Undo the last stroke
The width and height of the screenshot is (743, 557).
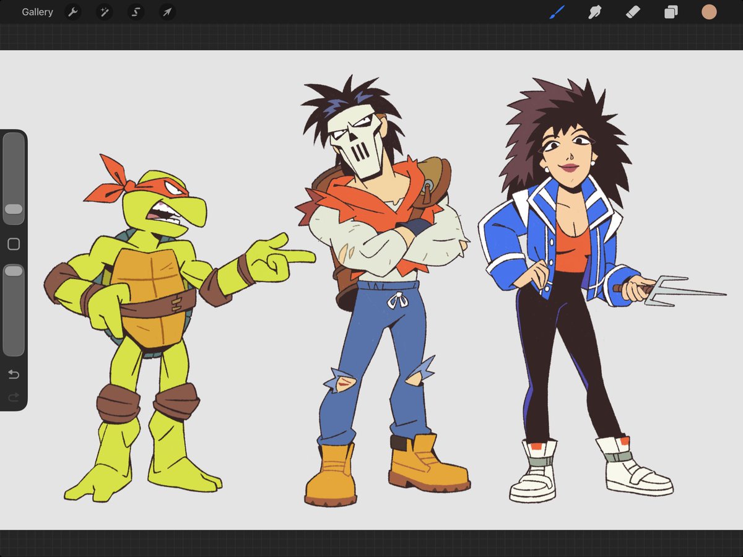tap(14, 374)
